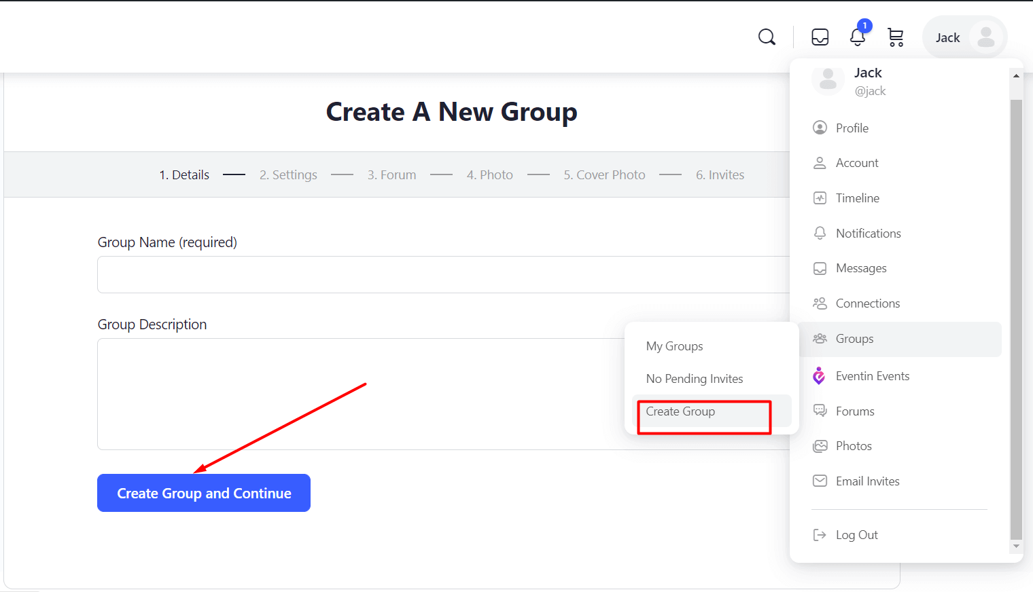Screen dimensions: 1033x592
Task: Click the notification bell with badge
Action: click(857, 39)
